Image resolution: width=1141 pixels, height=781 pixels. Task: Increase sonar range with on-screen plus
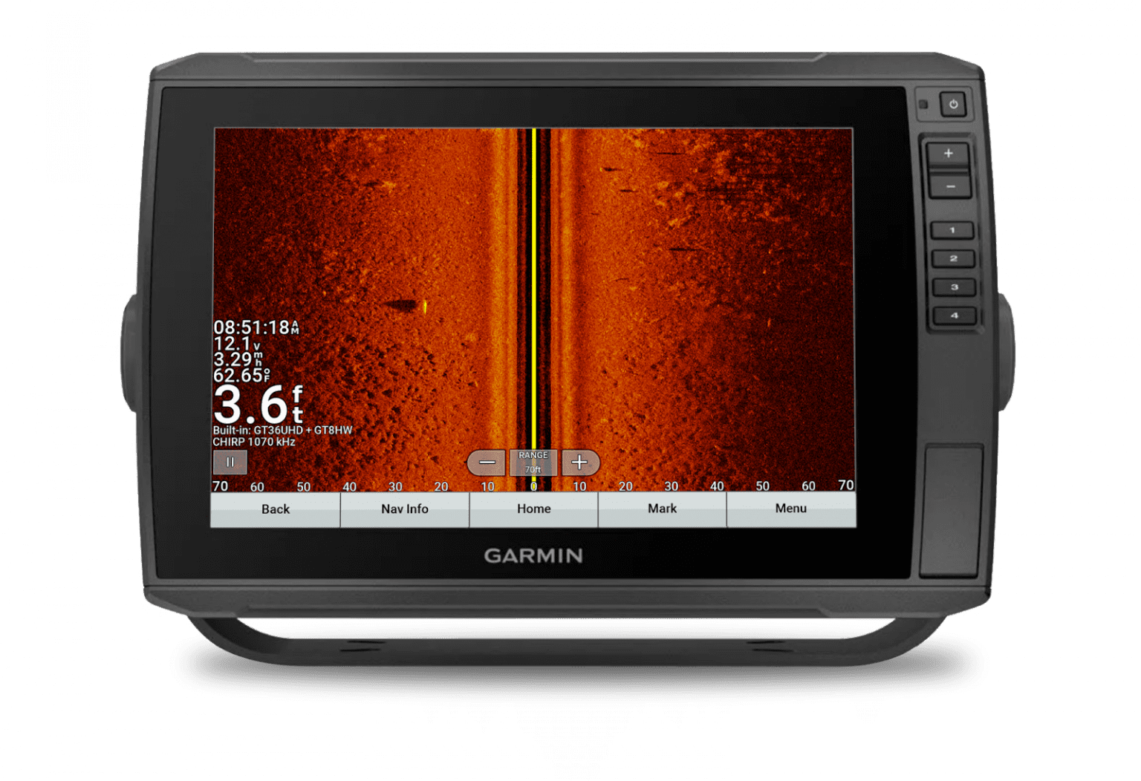click(580, 463)
